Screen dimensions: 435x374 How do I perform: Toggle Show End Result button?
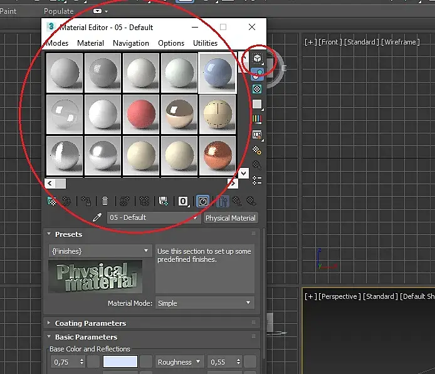click(x=223, y=201)
